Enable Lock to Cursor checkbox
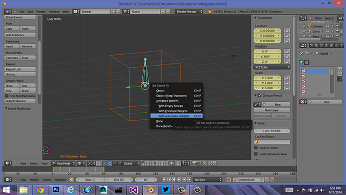The image size is (346, 195). point(256,147)
